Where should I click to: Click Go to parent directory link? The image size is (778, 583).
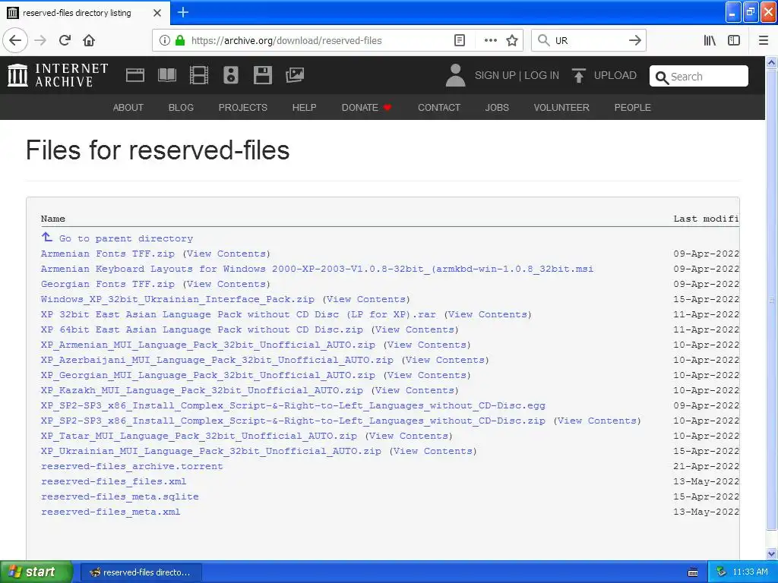pyautogui.click(x=126, y=238)
